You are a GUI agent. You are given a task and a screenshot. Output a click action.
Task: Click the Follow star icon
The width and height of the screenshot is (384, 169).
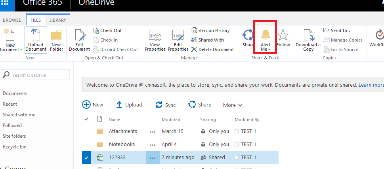tap(283, 35)
